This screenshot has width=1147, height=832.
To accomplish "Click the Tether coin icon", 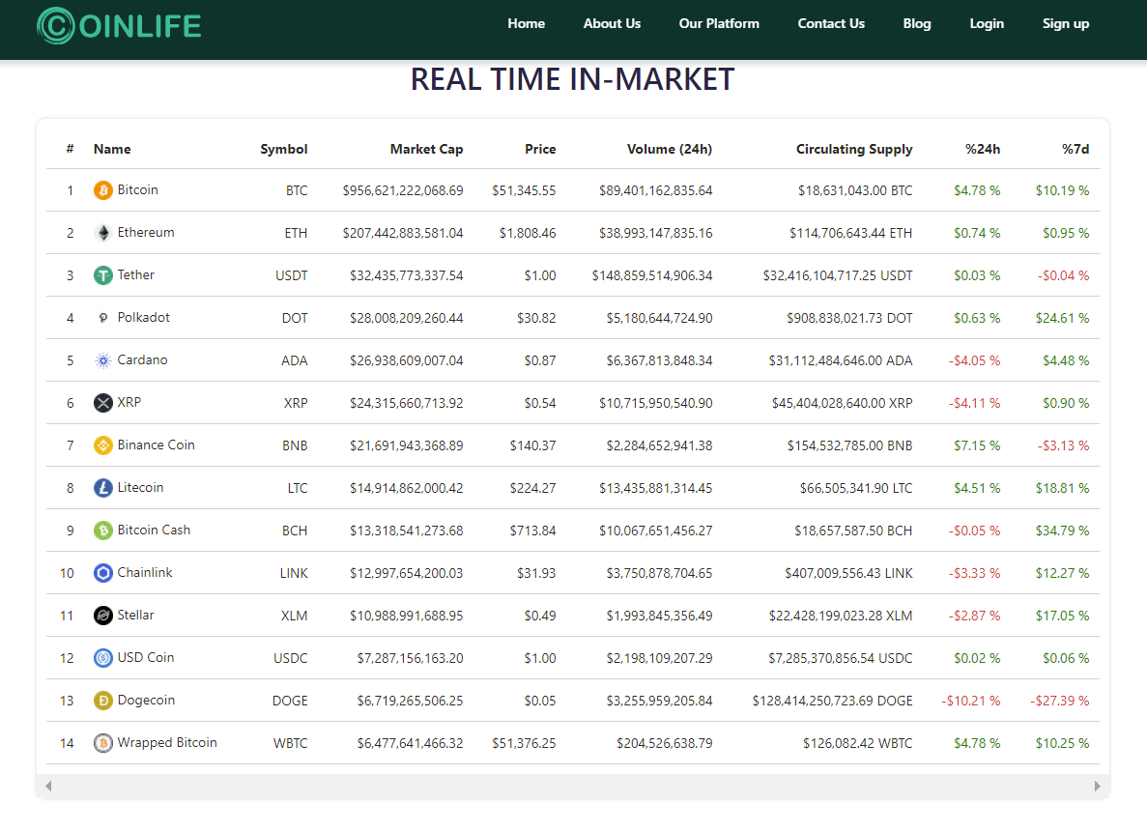I will [x=103, y=275].
